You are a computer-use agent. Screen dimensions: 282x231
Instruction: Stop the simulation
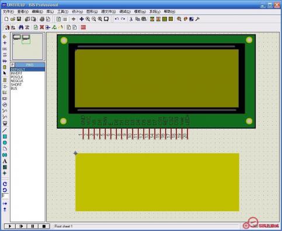(x=44, y=226)
